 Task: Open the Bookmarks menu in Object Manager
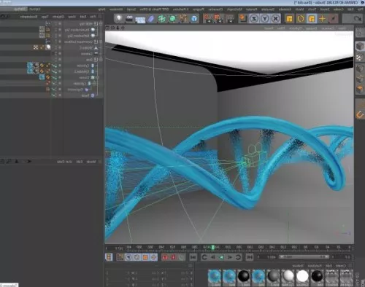pos(28,17)
